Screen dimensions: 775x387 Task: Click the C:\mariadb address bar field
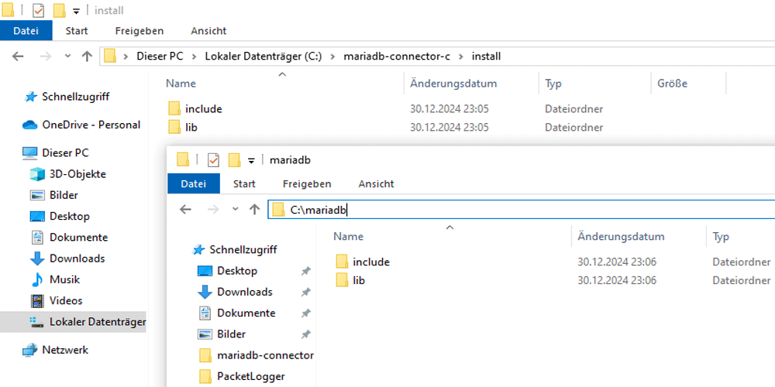[522, 210]
